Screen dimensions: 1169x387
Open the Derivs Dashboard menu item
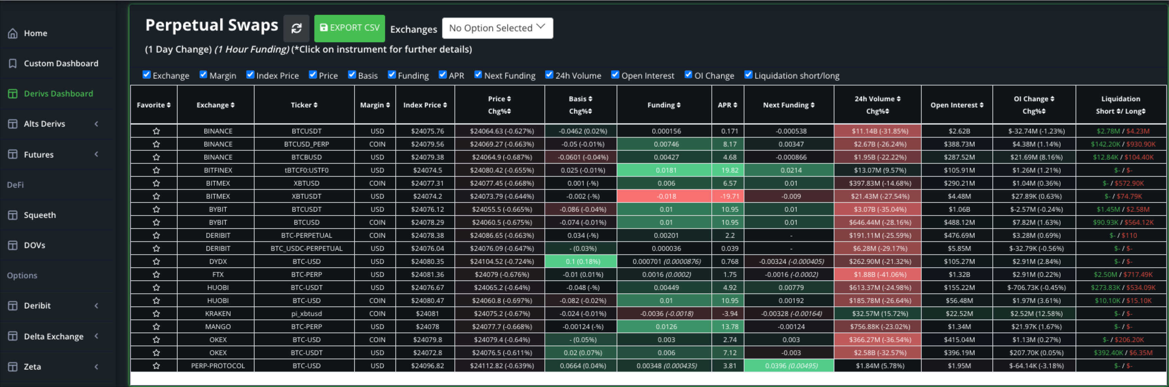click(x=58, y=94)
